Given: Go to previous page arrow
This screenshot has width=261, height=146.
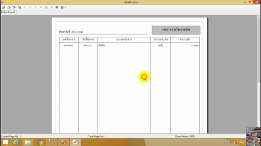Looking at the screenshot, I should [x=30, y=7].
